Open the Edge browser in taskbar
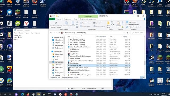170x96 pixels. point(23,94)
